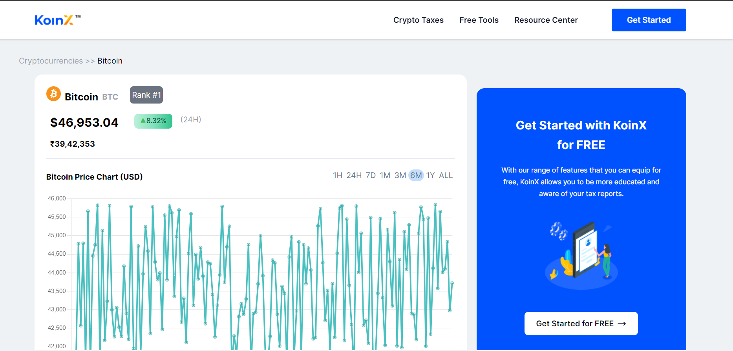
Task: Click Get Started for FREE button
Action: point(581,324)
